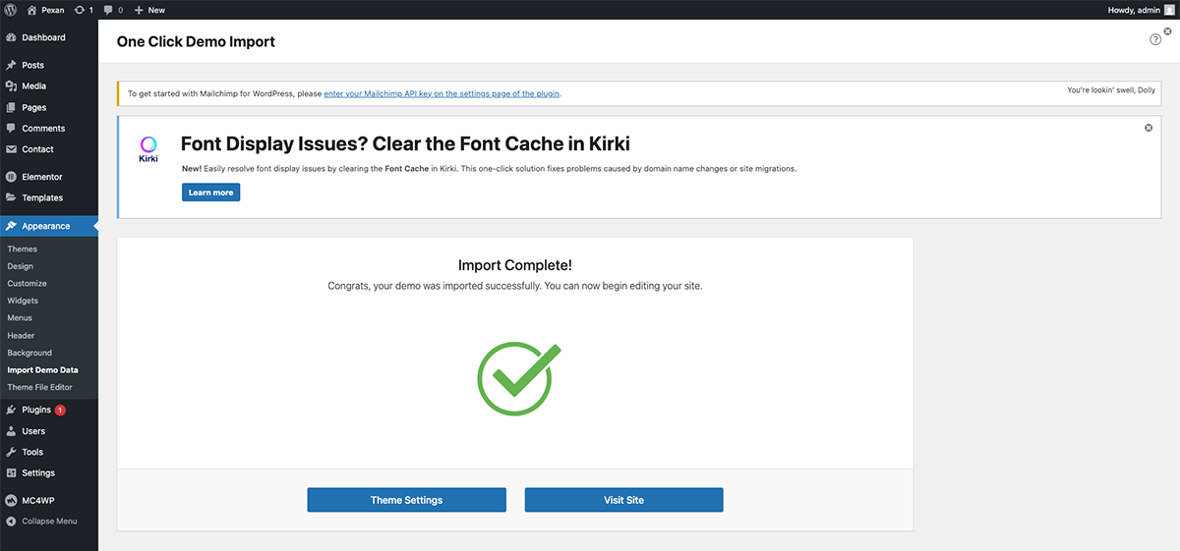Click the sidebar Comments bubble icon
This screenshot has width=1180, height=551.
(x=11, y=129)
